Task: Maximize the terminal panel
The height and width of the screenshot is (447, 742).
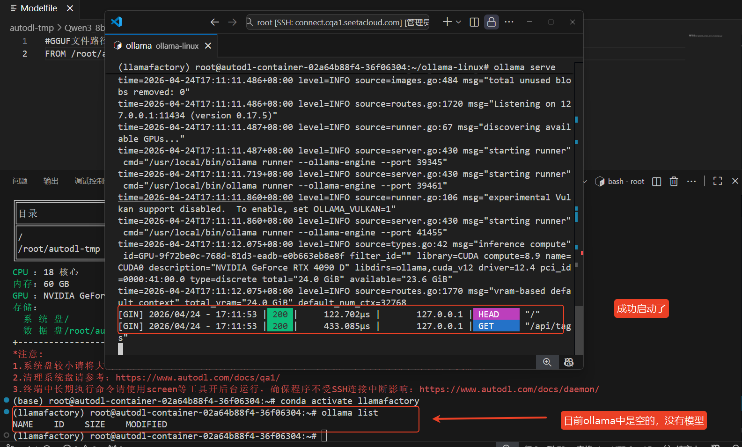Action: [x=718, y=181]
